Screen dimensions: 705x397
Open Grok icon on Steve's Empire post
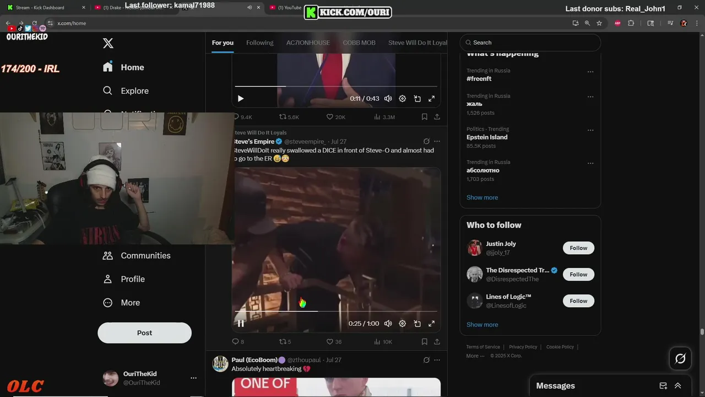(x=426, y=142)
